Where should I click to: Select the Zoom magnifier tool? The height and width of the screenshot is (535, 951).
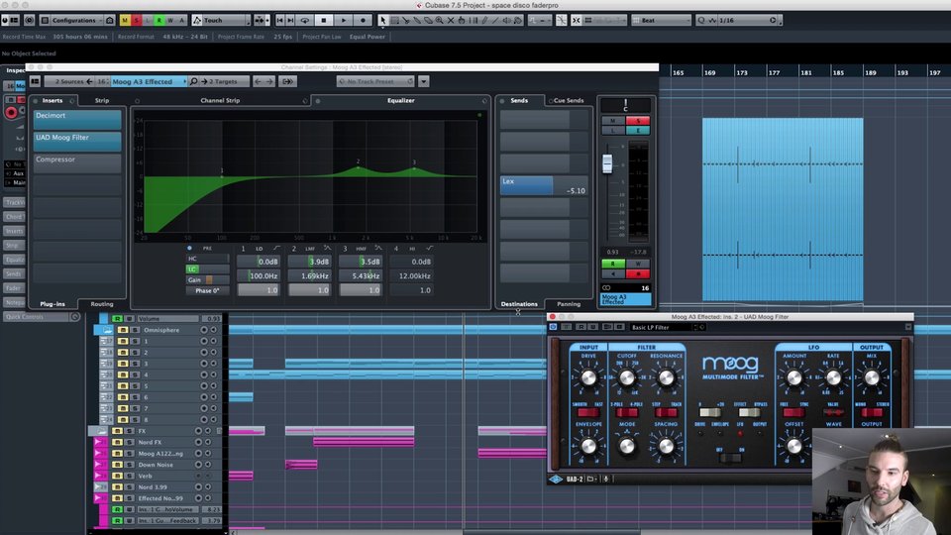[439, 20]
